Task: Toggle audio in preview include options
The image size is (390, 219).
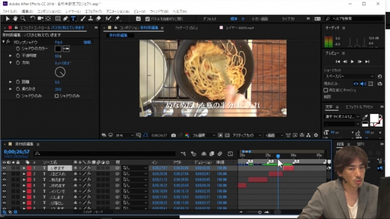Action: tap(363, 84)
